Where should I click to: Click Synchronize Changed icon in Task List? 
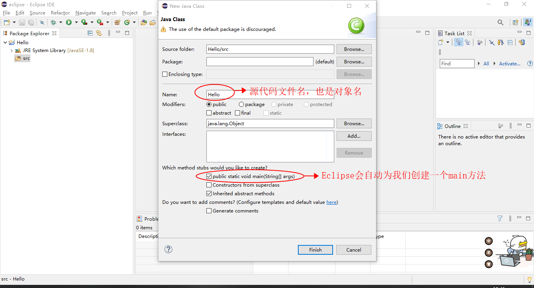click(x=521, y=42)
